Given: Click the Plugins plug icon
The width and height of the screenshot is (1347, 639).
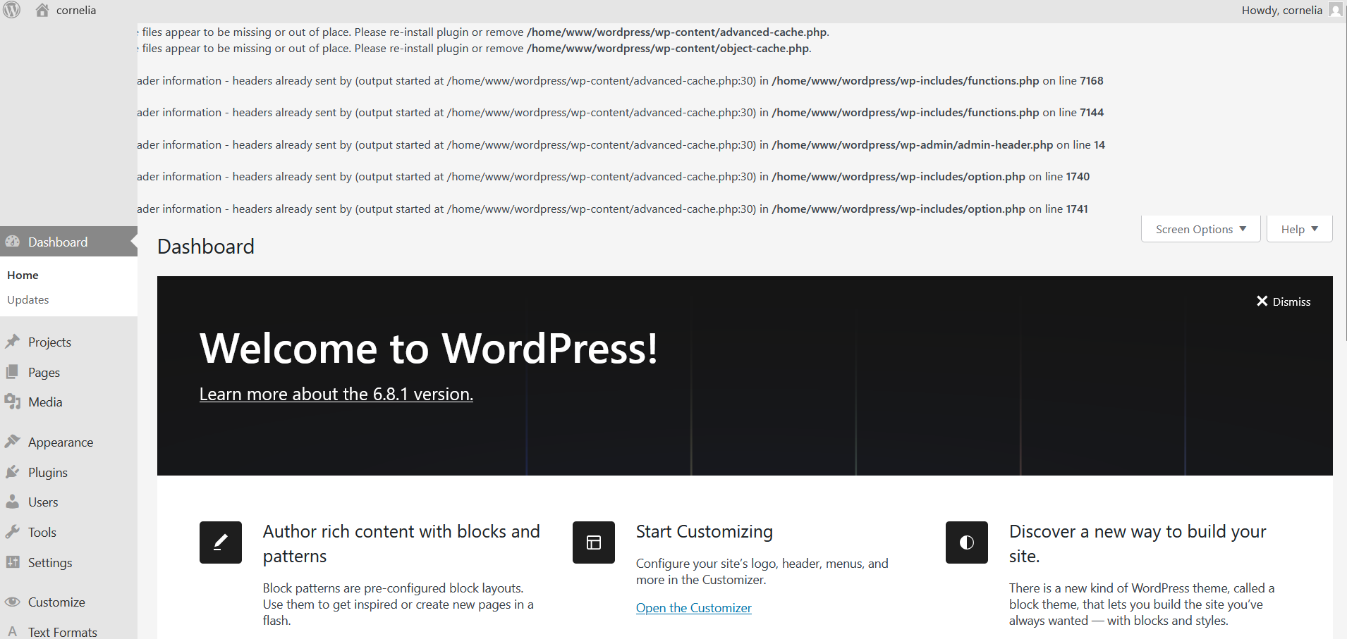Looking at the screenshot, I should point(13,472).
